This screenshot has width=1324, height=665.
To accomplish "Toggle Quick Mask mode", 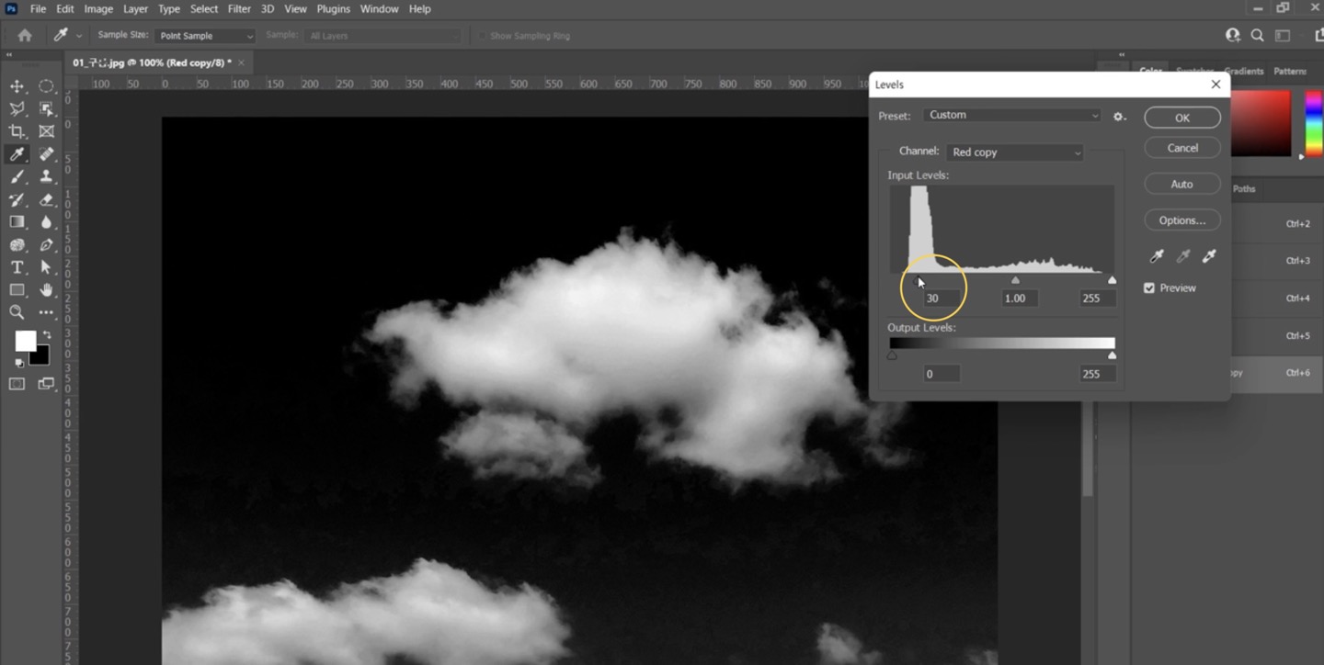I will click(17, 384).
